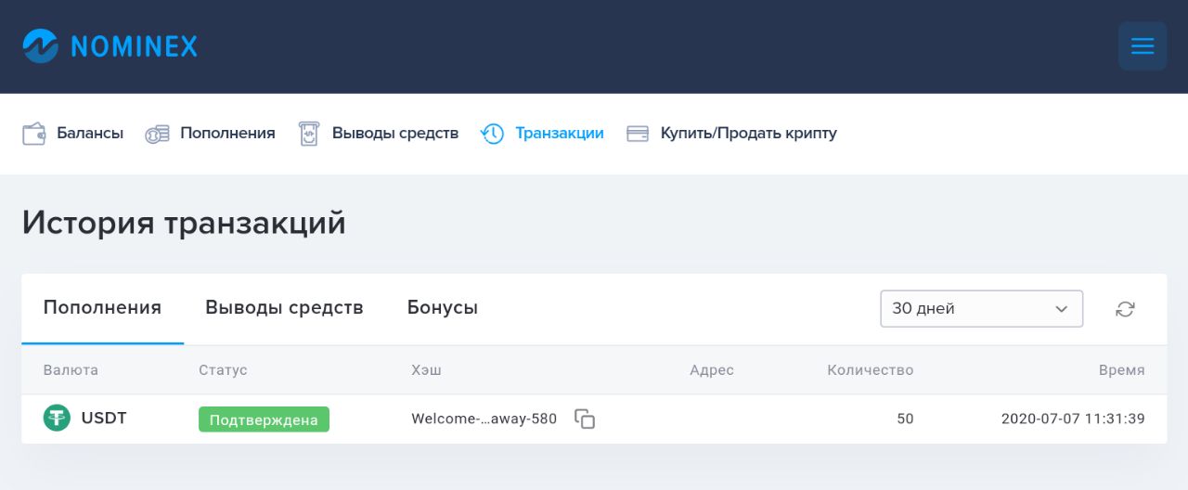Open the hamburger menu button
The width and height of the screenshot is (1188, 490).
click(x=1143, y=45)
